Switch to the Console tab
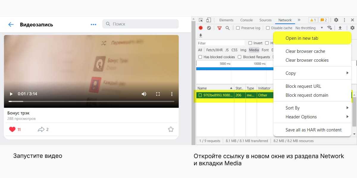The image size is (357, 178). [246, 20]
